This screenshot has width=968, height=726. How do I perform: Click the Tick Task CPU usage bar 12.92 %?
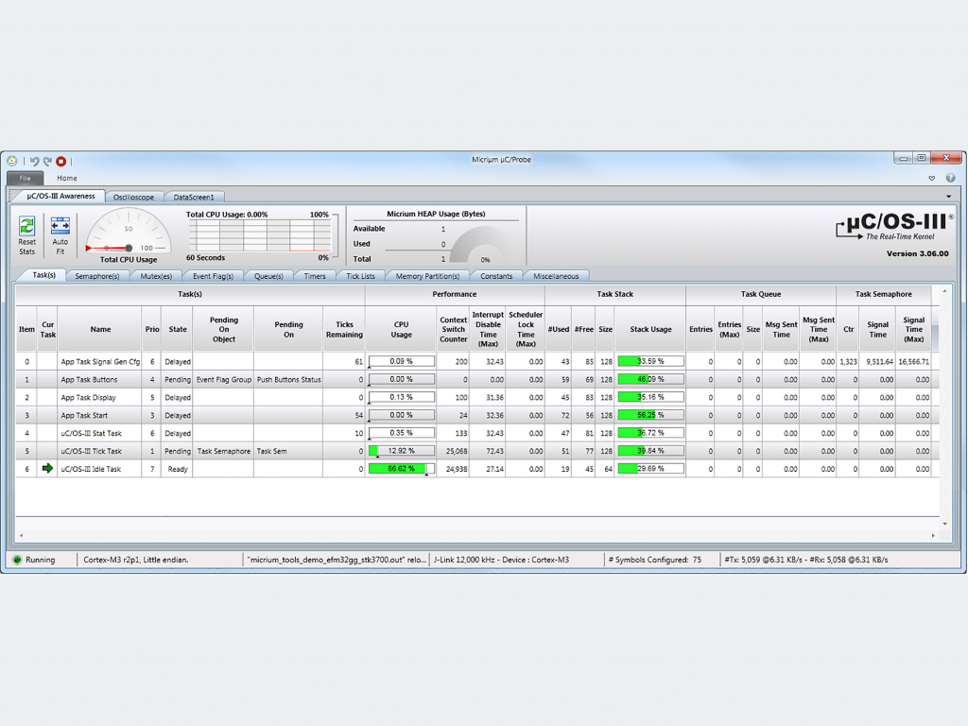[401, 451]
